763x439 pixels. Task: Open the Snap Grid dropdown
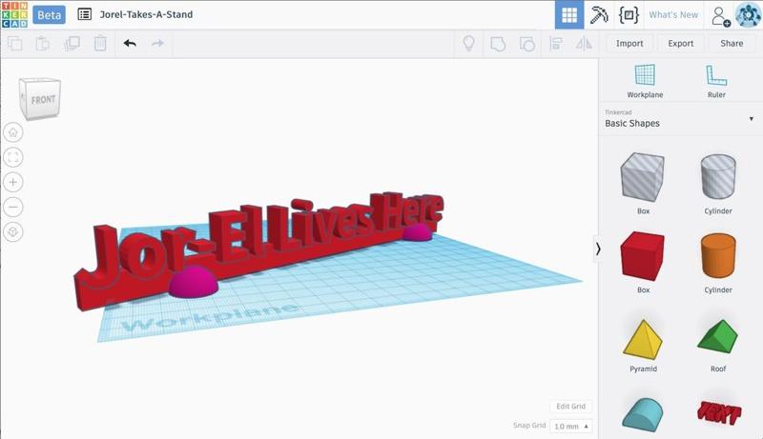[x=570, y=426]
